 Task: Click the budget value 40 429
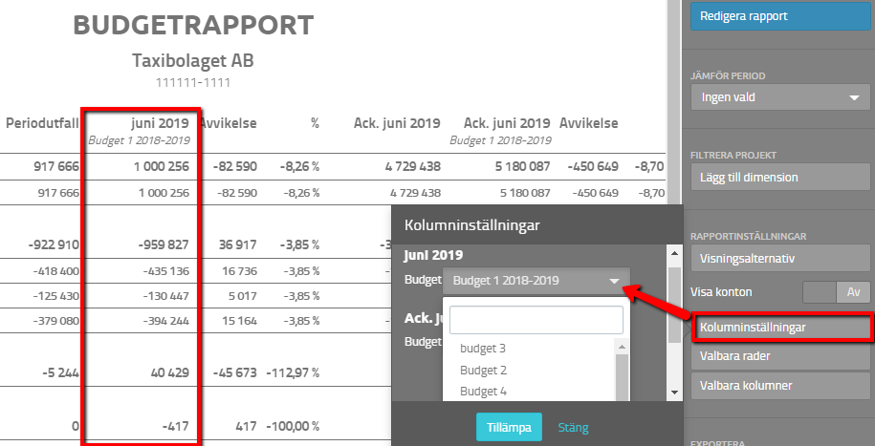coord(171,373)
